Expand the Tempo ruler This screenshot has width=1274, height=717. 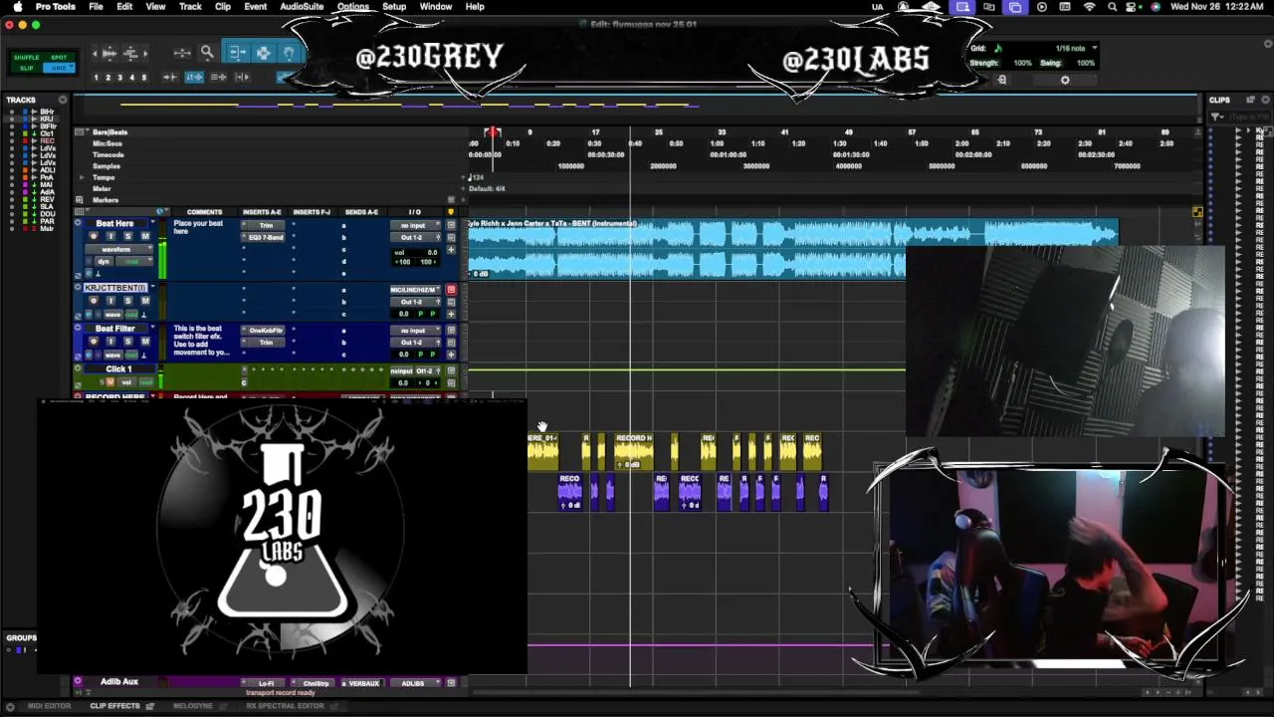click(x=82, y=177)
